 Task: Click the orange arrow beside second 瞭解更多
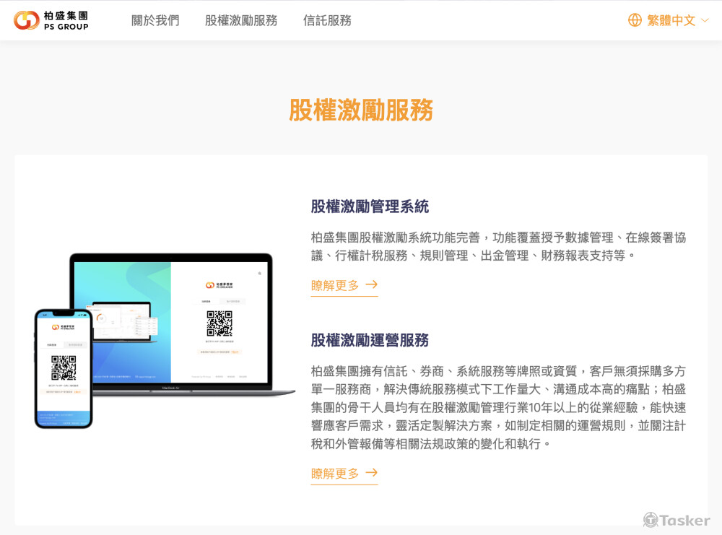[x=372, y=473]
